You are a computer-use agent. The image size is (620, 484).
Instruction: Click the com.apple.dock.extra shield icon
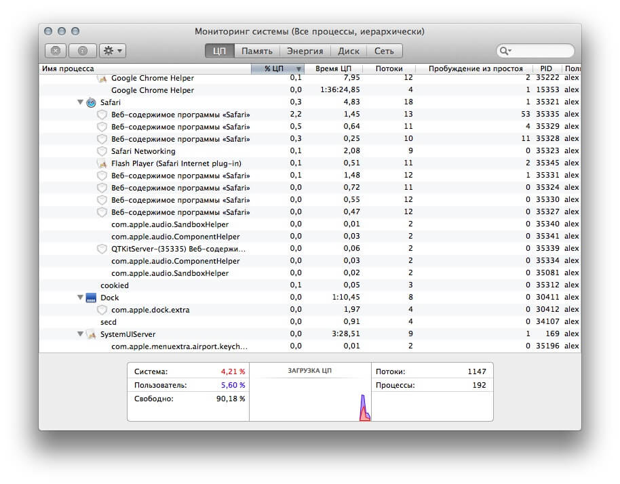(102, 310)
